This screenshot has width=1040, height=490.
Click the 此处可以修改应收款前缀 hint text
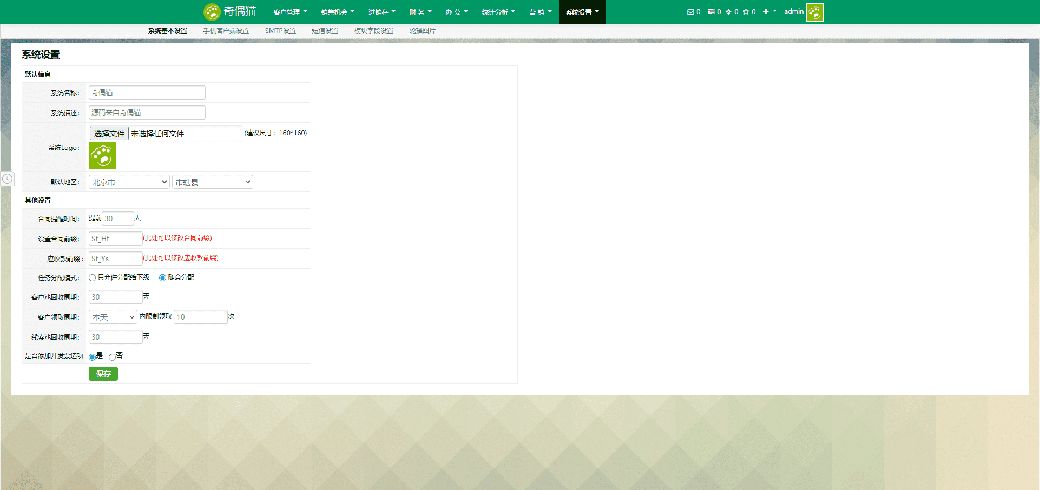181,258
